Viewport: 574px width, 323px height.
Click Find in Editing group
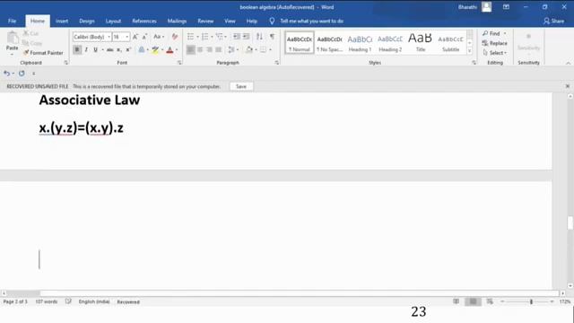click(x=494, y=33)
